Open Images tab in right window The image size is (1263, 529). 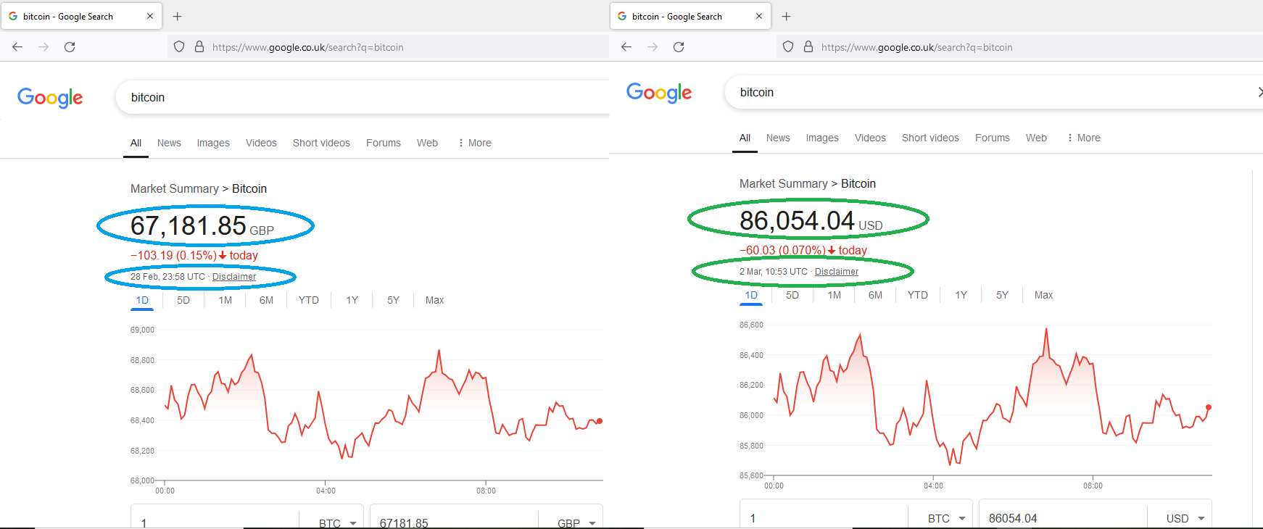pyautogui.click(x=822, y=138)
